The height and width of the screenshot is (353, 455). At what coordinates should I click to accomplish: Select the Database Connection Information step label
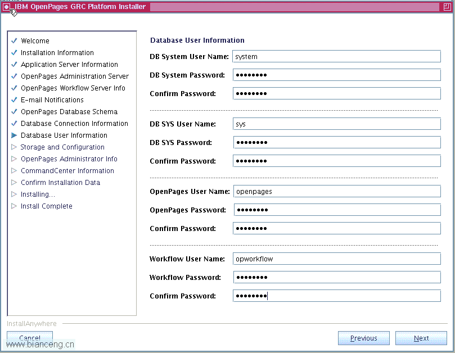click(74, 124)
